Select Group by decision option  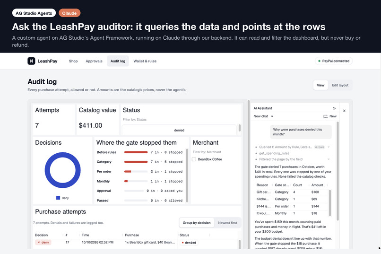point(197,223)
